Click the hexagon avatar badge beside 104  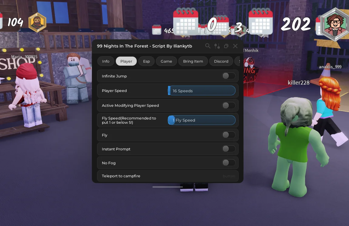[37, 22]
